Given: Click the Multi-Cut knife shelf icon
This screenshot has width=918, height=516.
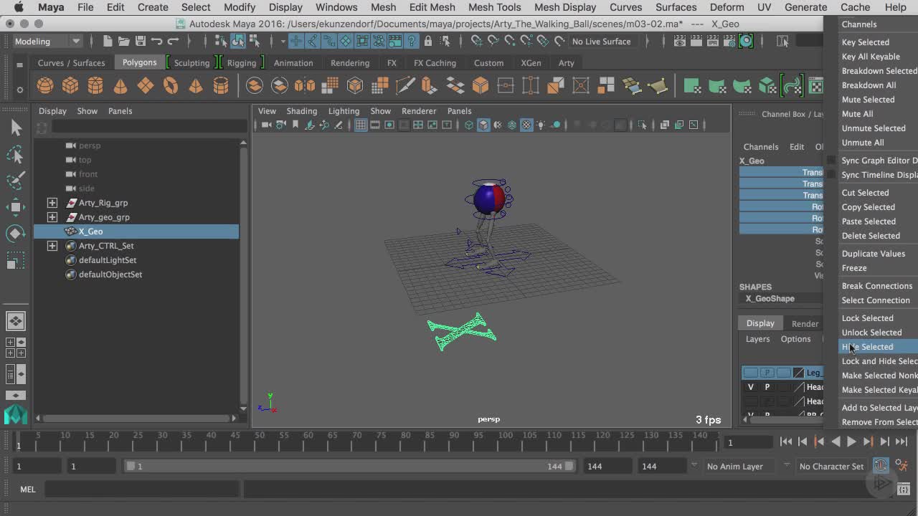Looking at the screenshot, I should (405, 86).
